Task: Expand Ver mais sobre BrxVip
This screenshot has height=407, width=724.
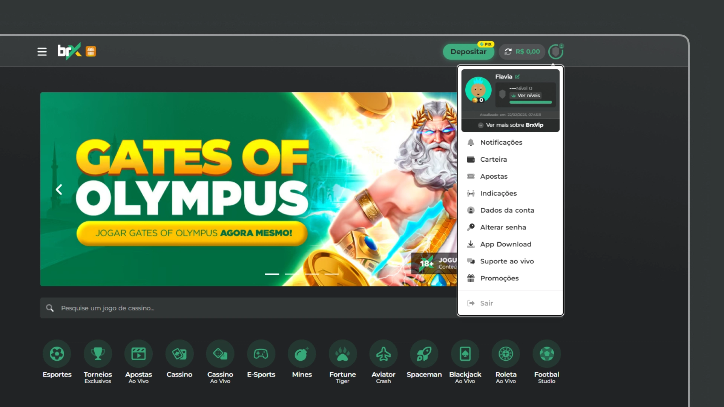Action: [511, 125]
